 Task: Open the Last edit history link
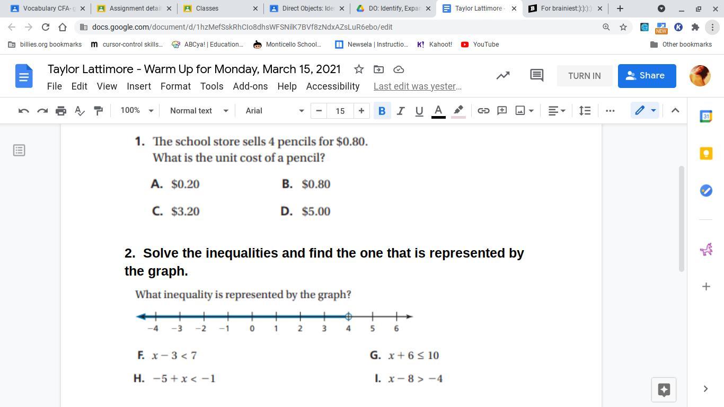(418, 86)
